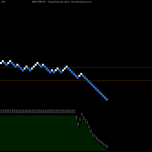This screenshot has height=152, width=152.
Task: Click the 14.20 price label
Action: [x=89, y=126]
